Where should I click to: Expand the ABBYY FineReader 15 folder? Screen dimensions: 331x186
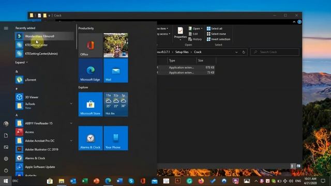(71, 123)
